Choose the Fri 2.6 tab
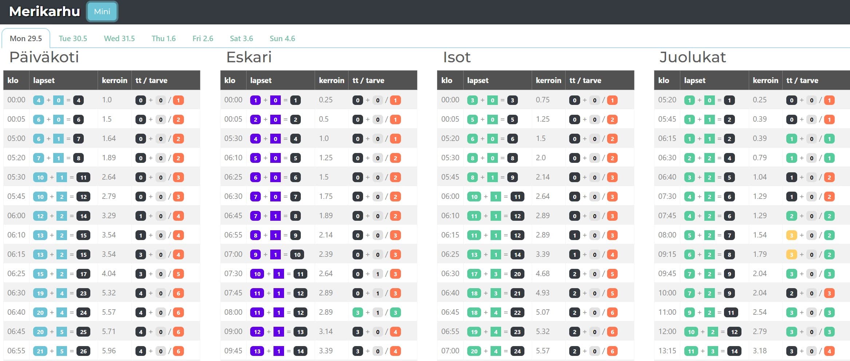 pos(203,39)
